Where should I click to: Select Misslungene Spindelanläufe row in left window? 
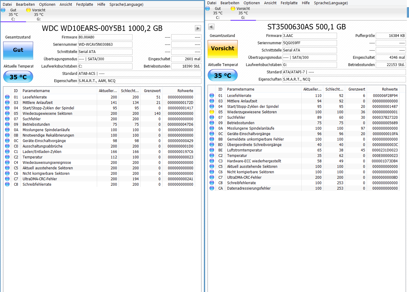[x=99, y=130]
